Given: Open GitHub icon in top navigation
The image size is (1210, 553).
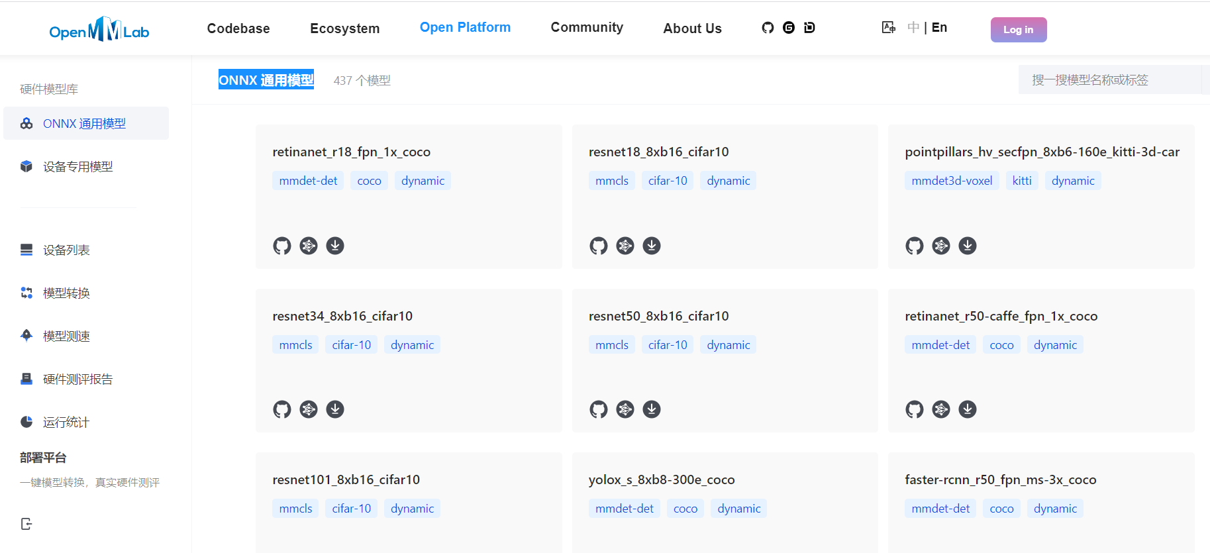Looking at the screenshot, I should tap(768, 28).
